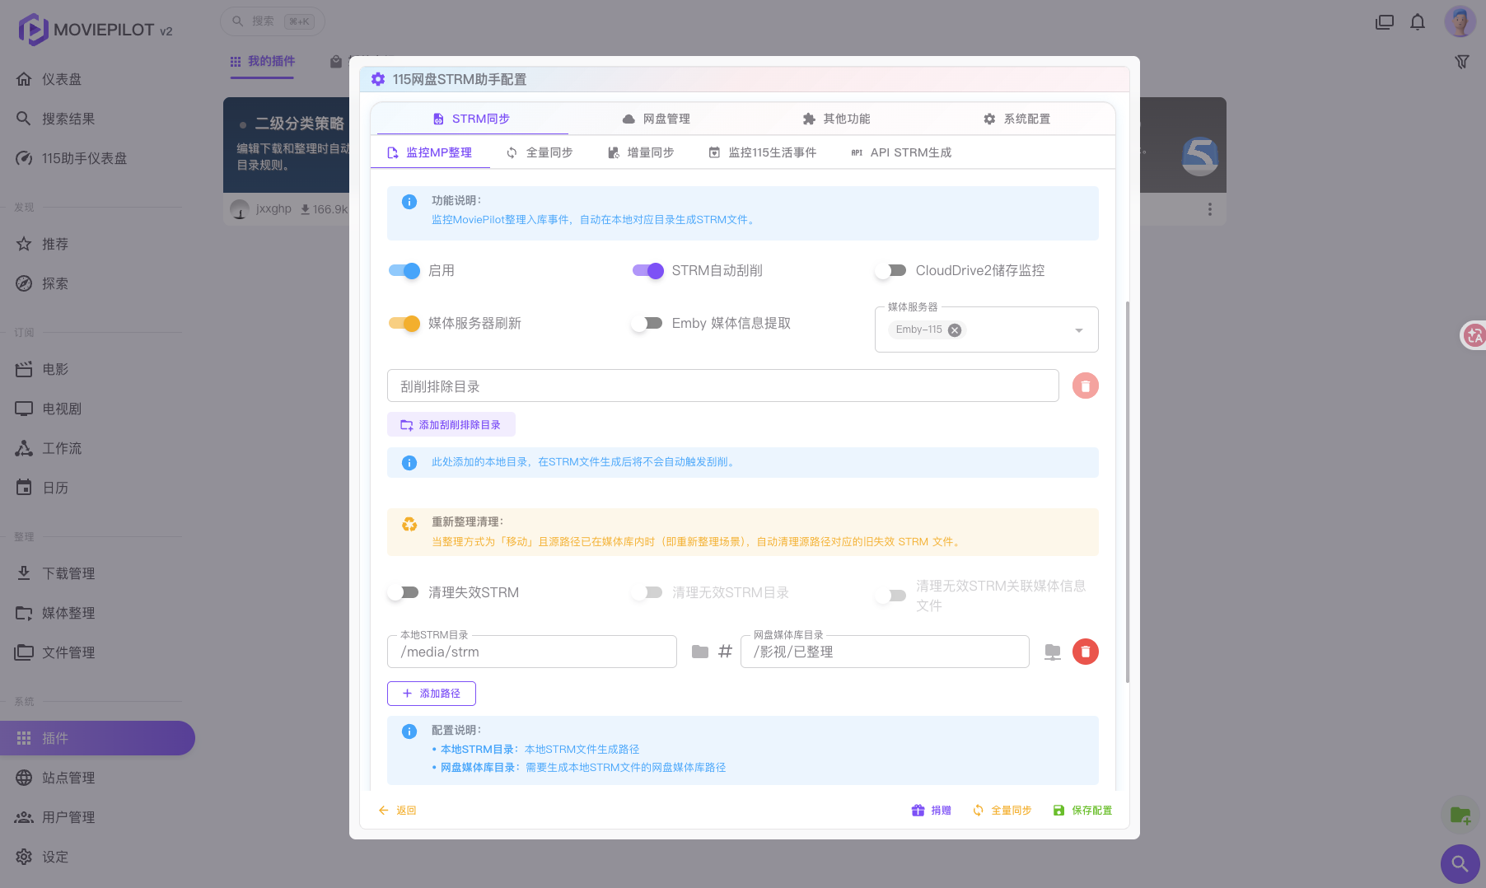Remove the Emby-115 chip
1486x888 pixels.
(954, 329)
